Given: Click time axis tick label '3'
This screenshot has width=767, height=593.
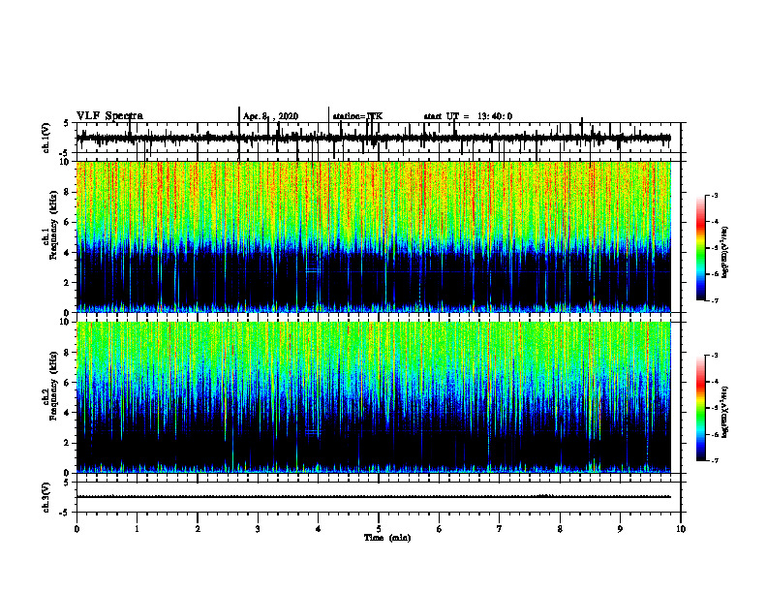Looking at the screenshot, I should tap(258, 529).
